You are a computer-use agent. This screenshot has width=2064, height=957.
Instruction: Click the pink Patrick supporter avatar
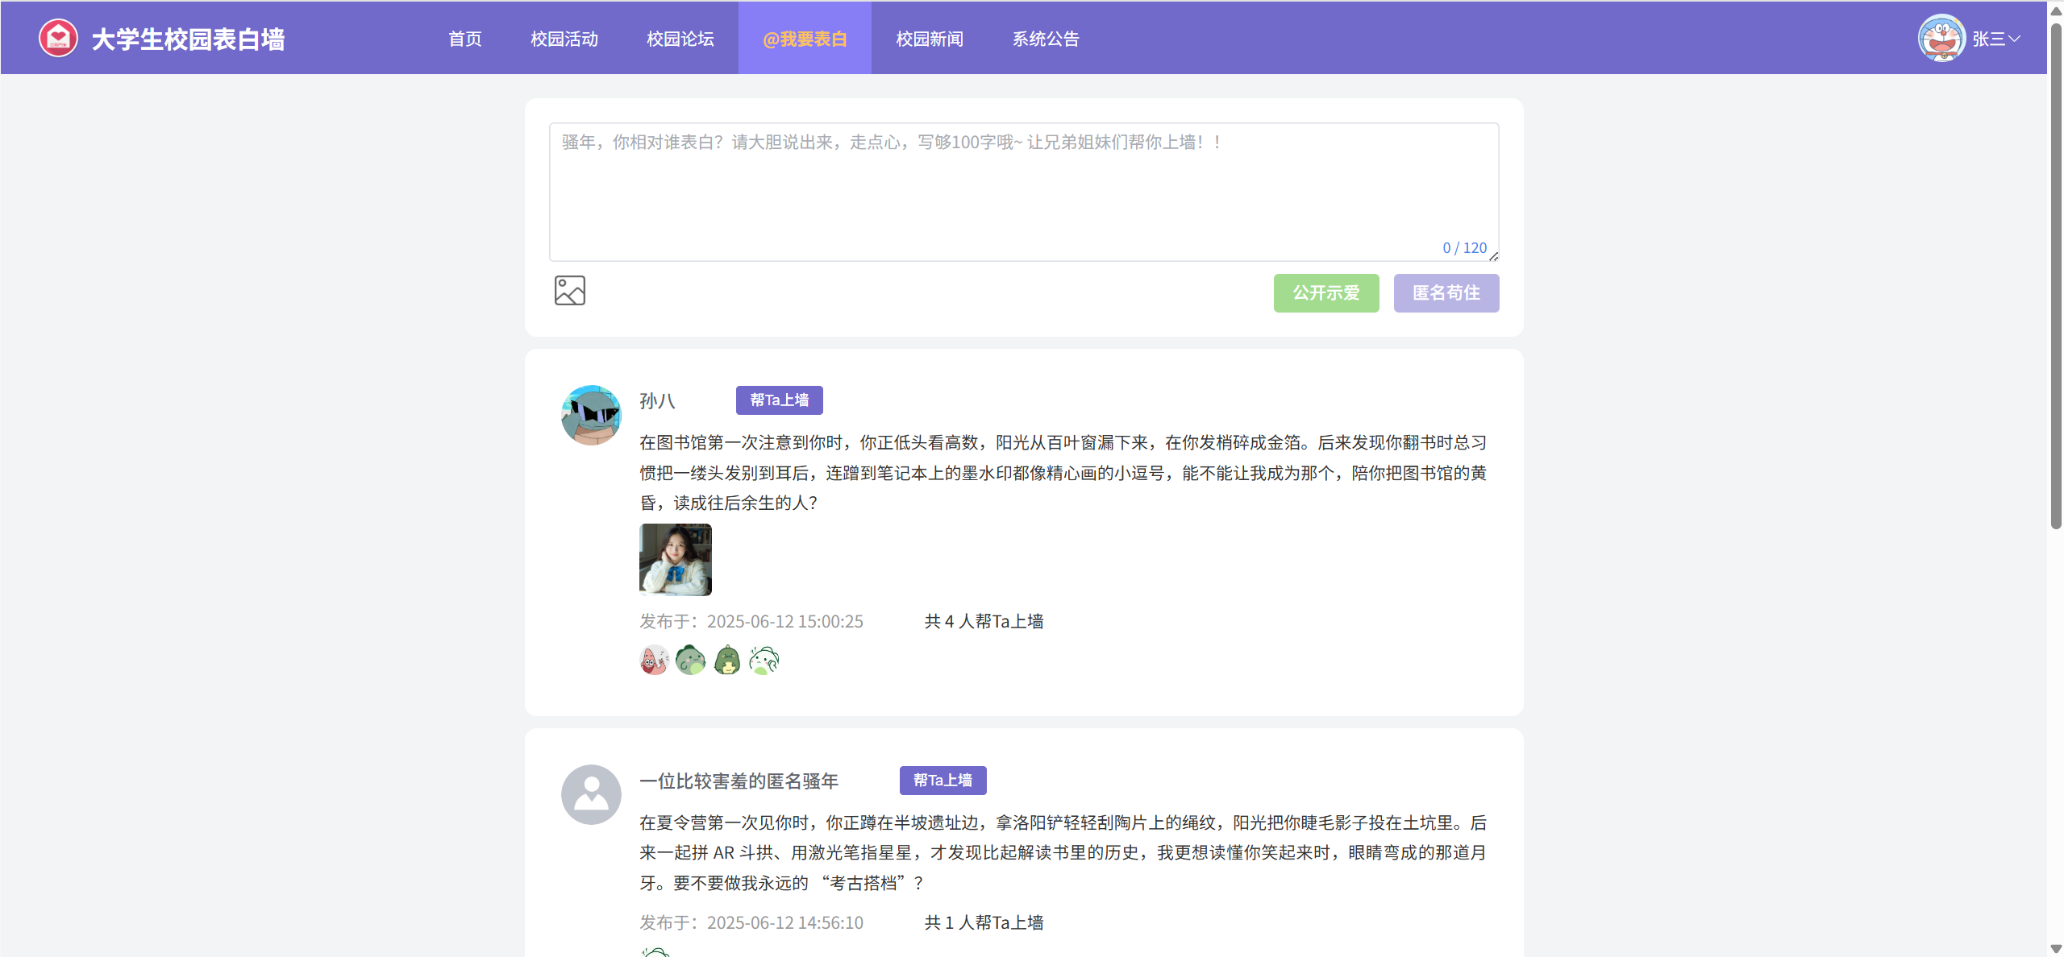[654, 661]
